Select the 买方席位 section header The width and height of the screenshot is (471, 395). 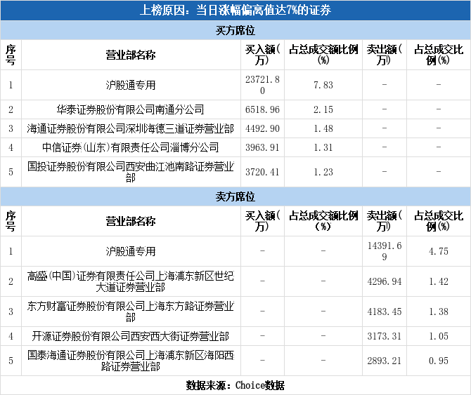235,30
